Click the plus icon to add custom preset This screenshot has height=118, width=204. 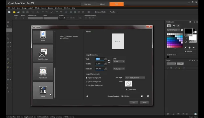coord(87,96)
